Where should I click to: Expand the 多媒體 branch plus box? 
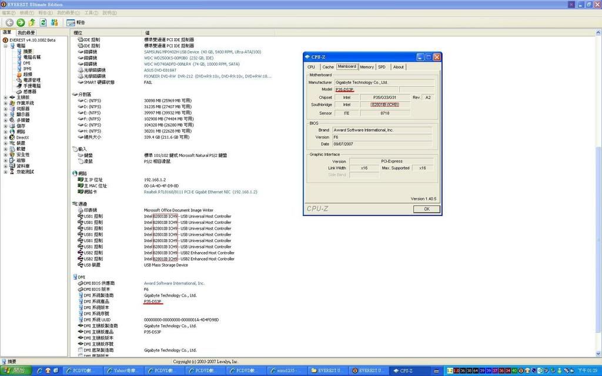click(5, 120)
